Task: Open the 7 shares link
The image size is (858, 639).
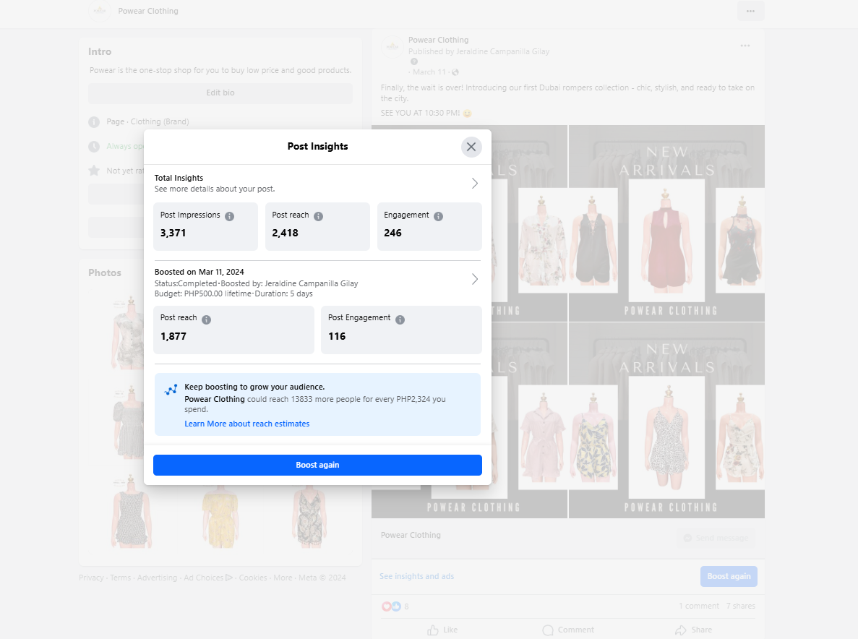Action: click(x=740, y=606)
